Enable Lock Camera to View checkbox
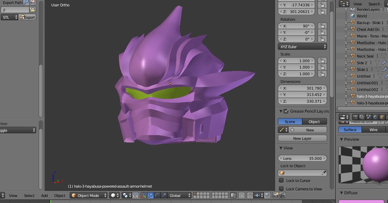The width and height of the screenshot is (388, 203). point(281,189)
